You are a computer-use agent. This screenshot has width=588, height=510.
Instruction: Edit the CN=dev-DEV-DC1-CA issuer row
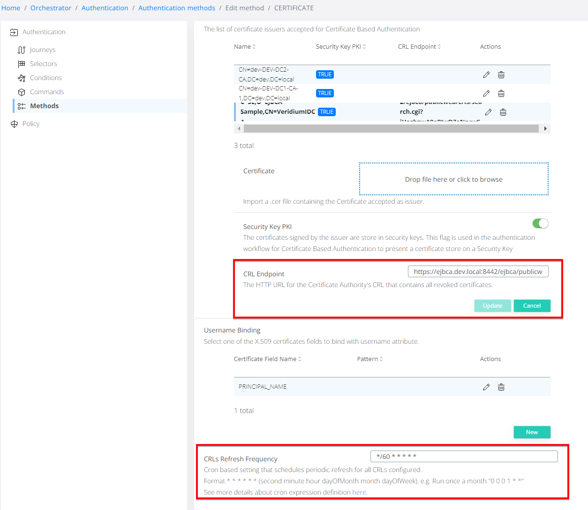pyautogui.click(x=486, y=94)
